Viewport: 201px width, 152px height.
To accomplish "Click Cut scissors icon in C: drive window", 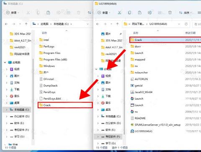I will tap(28, 13).
